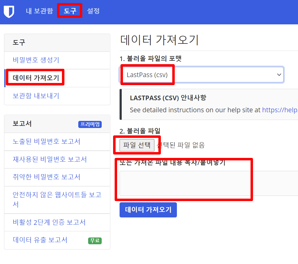Click the 1. 불러올 파일의 포맷 label
This screenshot has width=298, height=264.
coord(150,58)
